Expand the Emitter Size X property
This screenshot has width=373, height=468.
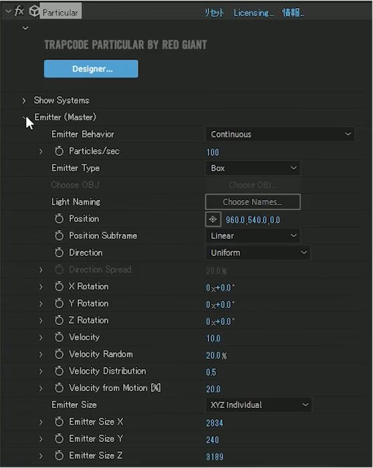tap(41, 422)
